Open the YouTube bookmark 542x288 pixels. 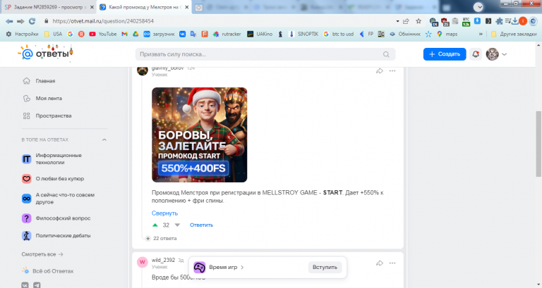pyautogui.click(x=102, y=34)
